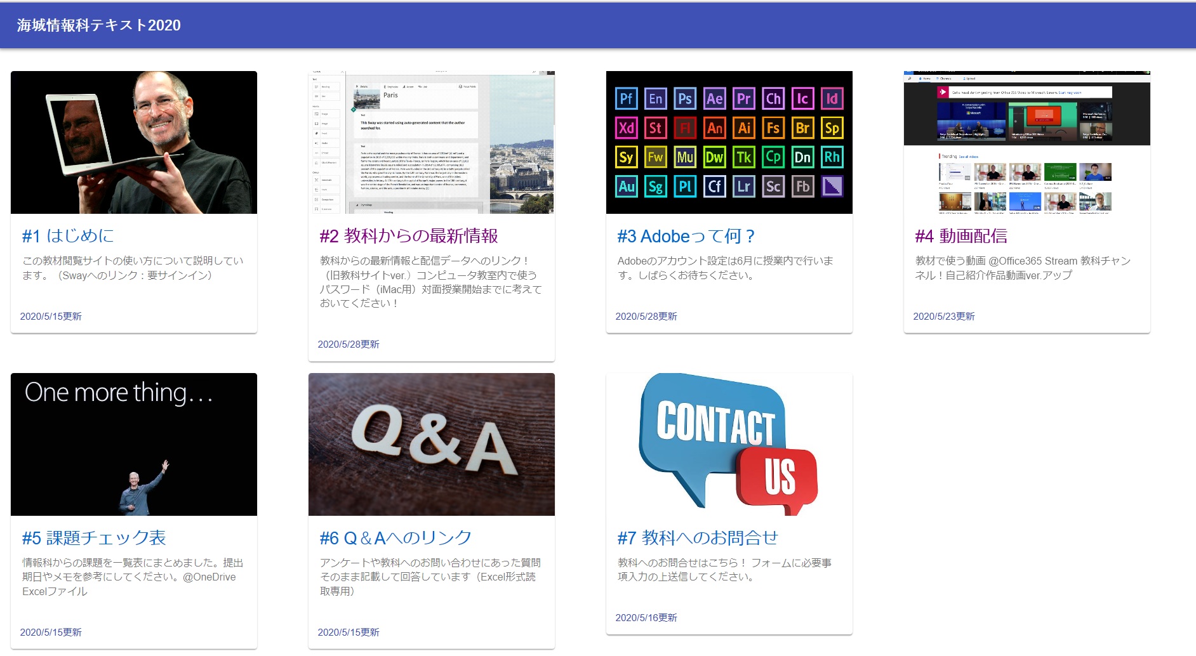Screen dimensions: 1196x656
Task: Click the #1 card description about Swayへのリンク
Action: click(133, 268)
